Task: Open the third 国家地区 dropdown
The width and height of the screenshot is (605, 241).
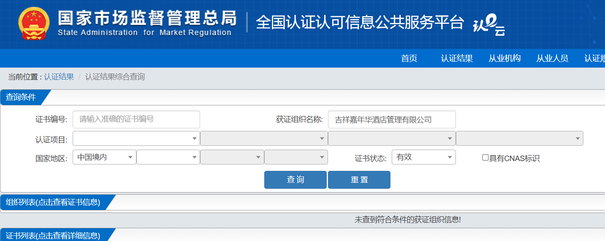Action: pos(232,157)
